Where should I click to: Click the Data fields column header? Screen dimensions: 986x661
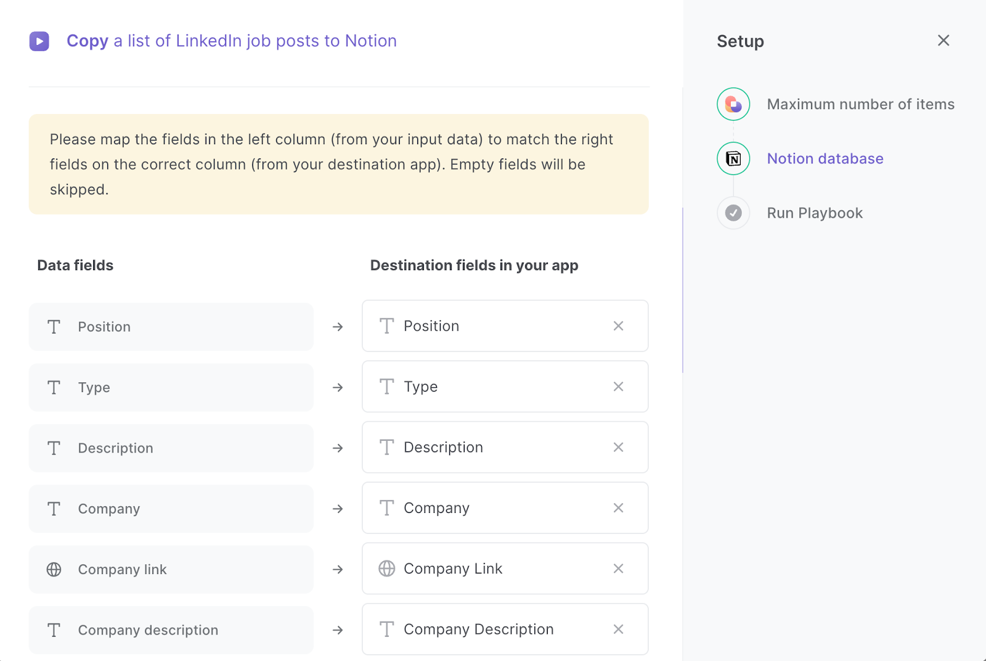point(75,265)
